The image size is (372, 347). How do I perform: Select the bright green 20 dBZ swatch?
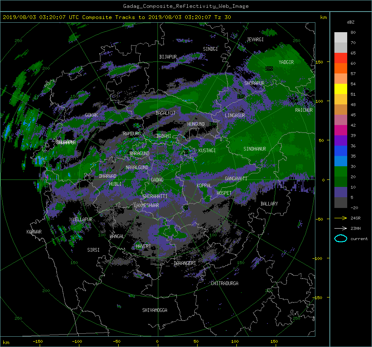pyautogui.click(x=341, y=172)
